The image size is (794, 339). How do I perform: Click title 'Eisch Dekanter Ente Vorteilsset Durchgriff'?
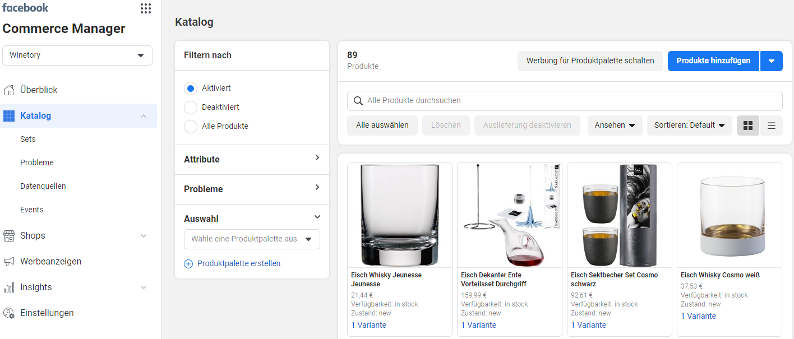tap(494, 280)
